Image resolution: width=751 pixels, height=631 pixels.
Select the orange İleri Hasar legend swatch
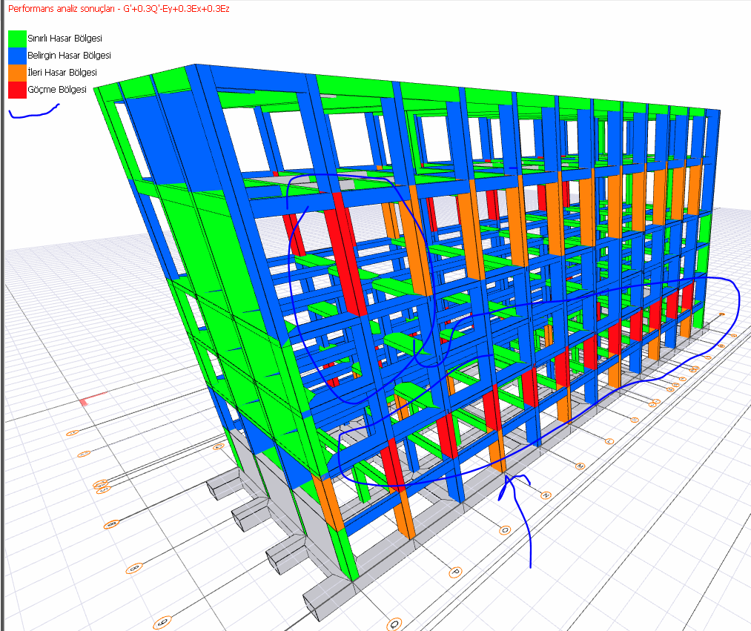click(x=16, y=73)
